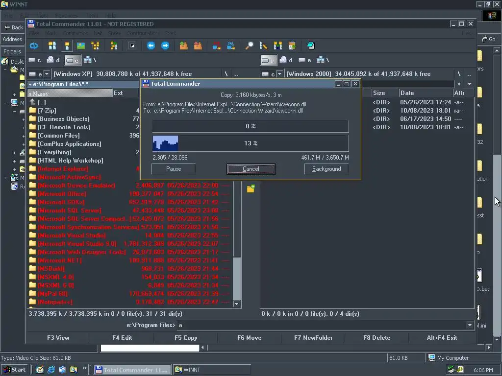Screen dimensions: 502x376
Task: Click the current-file 0% progress bar
Action: (251, 126)
